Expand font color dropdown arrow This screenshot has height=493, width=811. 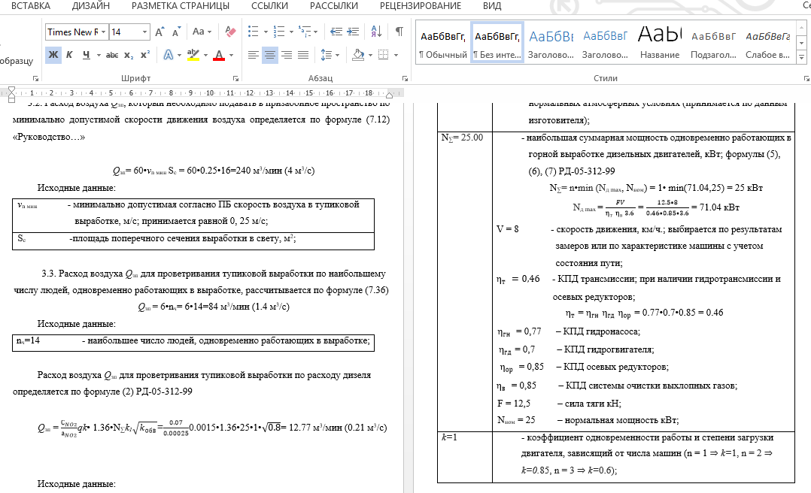pyautogui.click(x=231, y=55)
